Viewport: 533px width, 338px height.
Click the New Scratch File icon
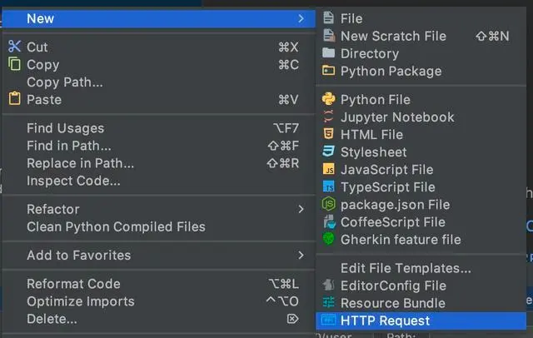(329, 35)
